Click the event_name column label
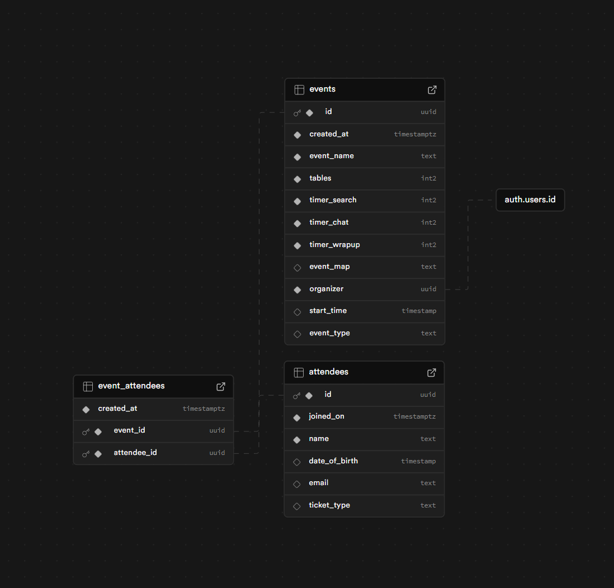 coord(332,156)
